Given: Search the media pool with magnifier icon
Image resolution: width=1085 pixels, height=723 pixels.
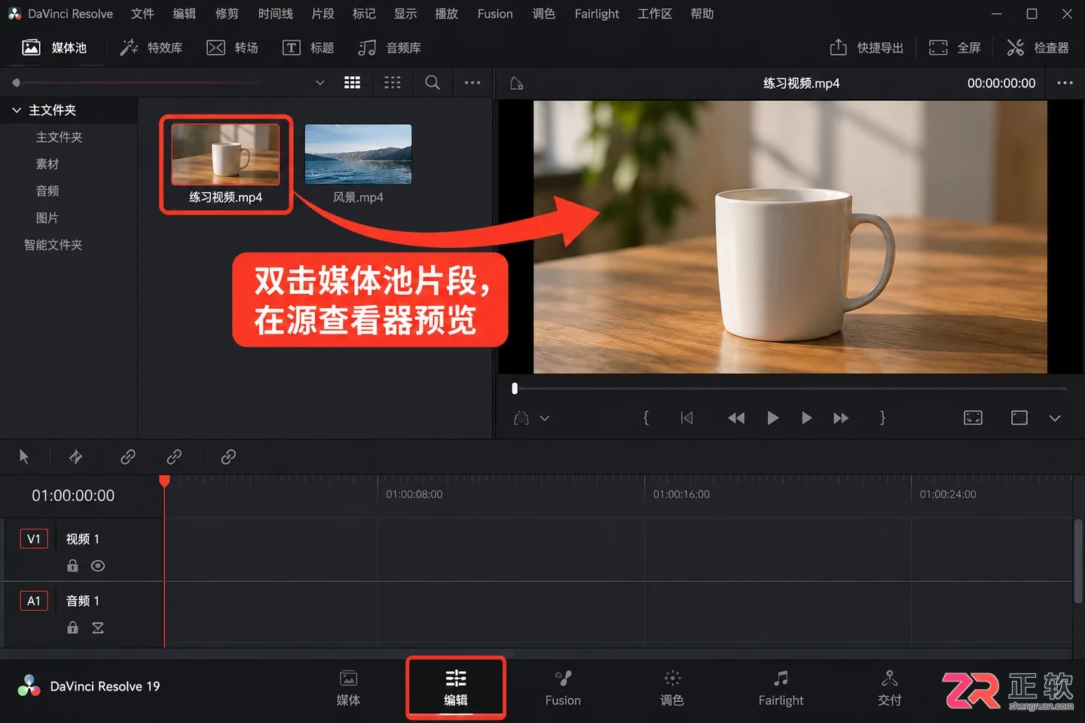Looking at the screenshot, I should tap(432, 83).
